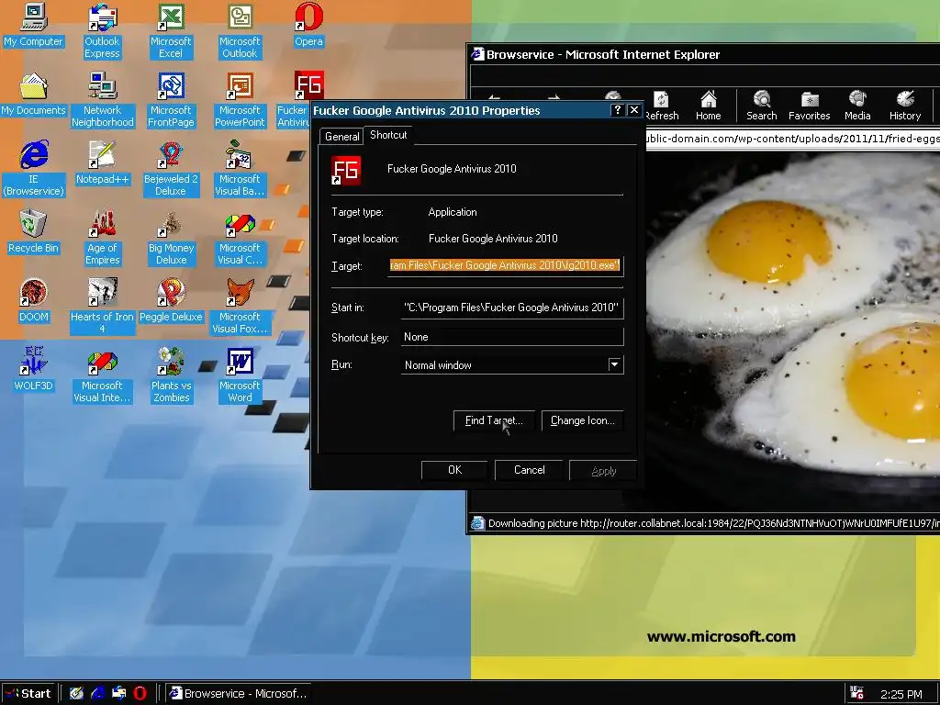Open History in Internet Explorer toolbar
The height and width of the screenshot is (705, 940).
click(904, 106)
